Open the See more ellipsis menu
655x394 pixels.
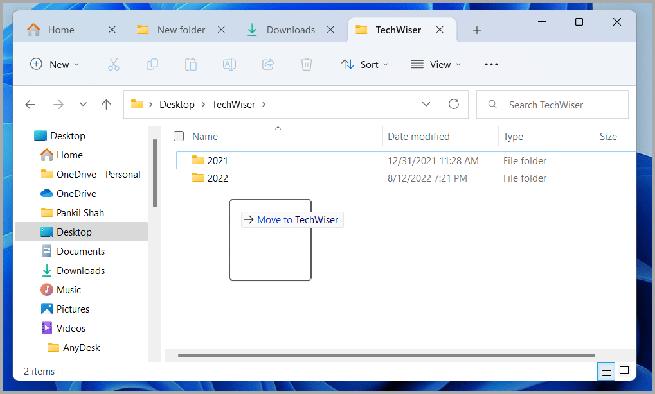491,64
